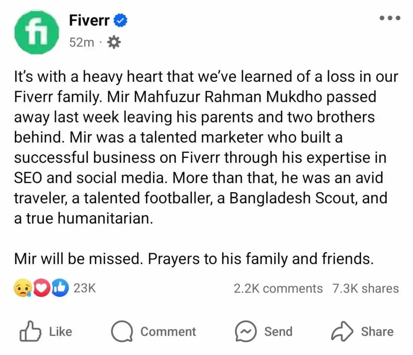Tap the speech bubble Comment icon
The height and width of the screenshot is (355, 413).
[122, 332]
